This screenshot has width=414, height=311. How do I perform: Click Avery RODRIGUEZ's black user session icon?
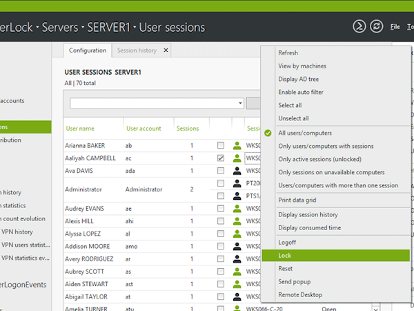[x=237, y=259]
